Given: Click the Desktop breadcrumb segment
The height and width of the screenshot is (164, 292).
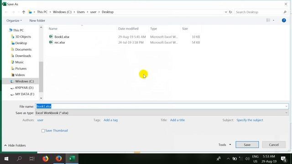Looking at the screenshot, I should coord(108,12).
